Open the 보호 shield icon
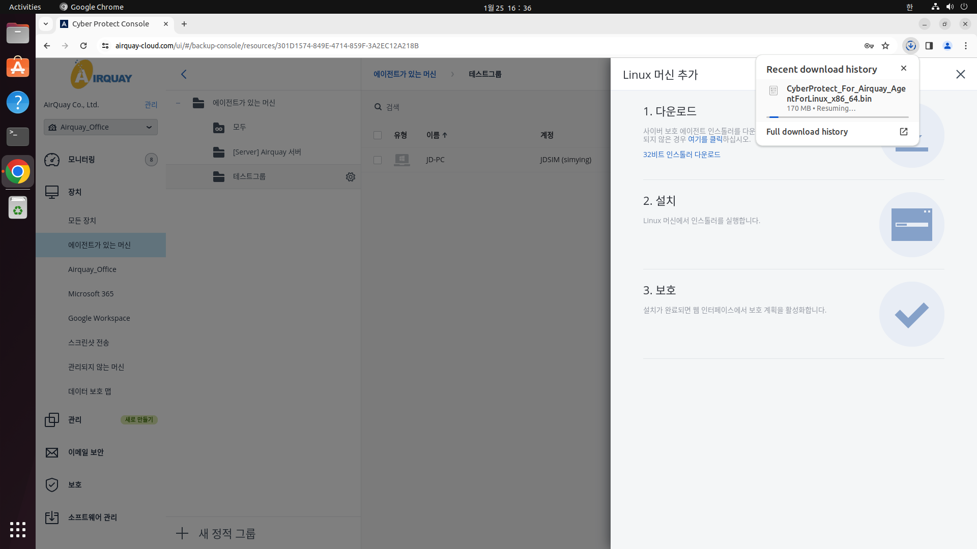This screenshot has width=977, height=549. [x=52, y=485]
